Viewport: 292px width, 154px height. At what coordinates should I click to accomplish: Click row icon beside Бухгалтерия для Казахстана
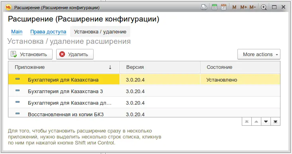pos(18,79)
